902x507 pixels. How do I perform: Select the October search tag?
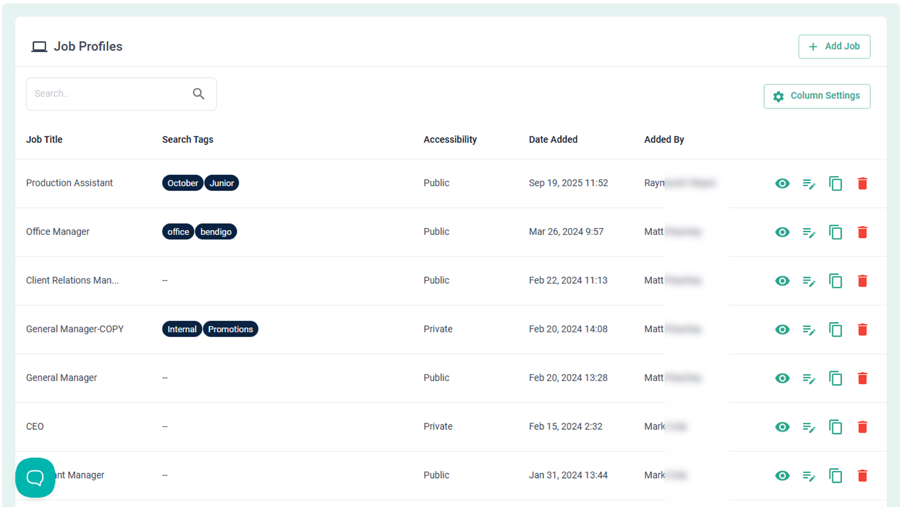(183, 183)
